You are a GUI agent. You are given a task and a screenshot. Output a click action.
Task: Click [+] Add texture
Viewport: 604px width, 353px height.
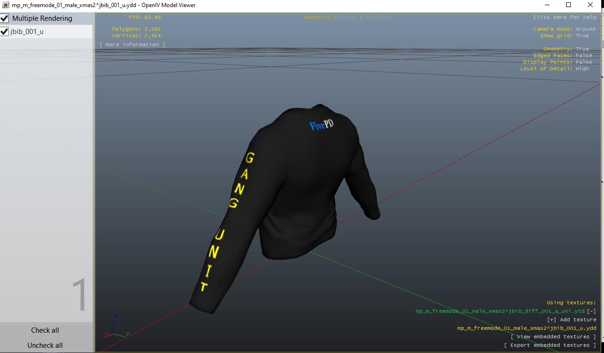click(571, 319)
